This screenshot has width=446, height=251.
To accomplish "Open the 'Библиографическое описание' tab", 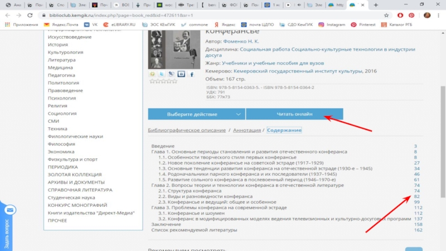I will pos(186,130).
